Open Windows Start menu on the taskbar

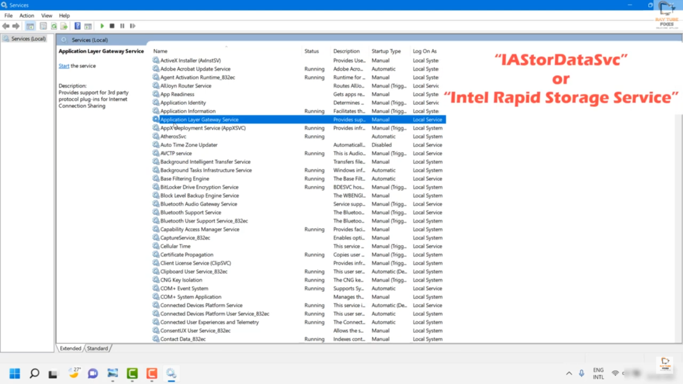15,373
